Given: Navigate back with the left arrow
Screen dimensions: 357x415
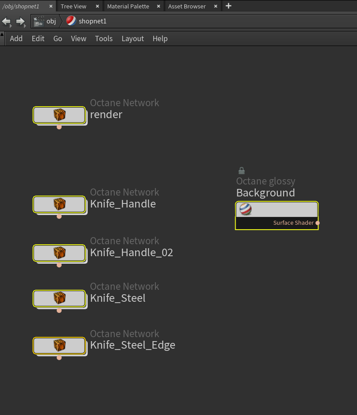Looking at the screenshot, I should [x=7, y=21].
